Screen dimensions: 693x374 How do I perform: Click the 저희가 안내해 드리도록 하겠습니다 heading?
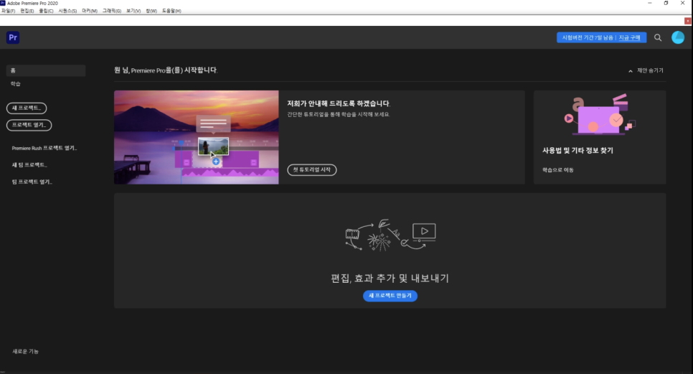pos(339,103)
